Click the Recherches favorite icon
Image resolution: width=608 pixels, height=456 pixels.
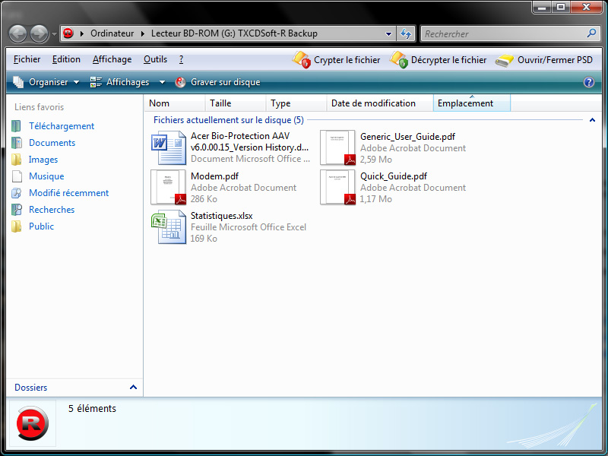click(x=16, y=210)
